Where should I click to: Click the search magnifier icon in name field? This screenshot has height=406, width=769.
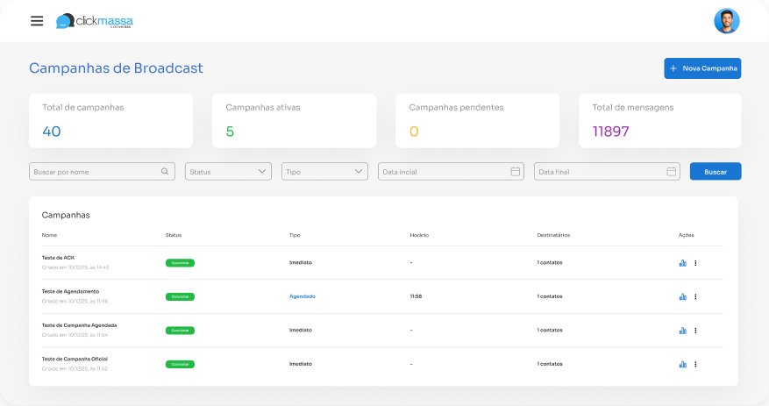click(165, 172)
